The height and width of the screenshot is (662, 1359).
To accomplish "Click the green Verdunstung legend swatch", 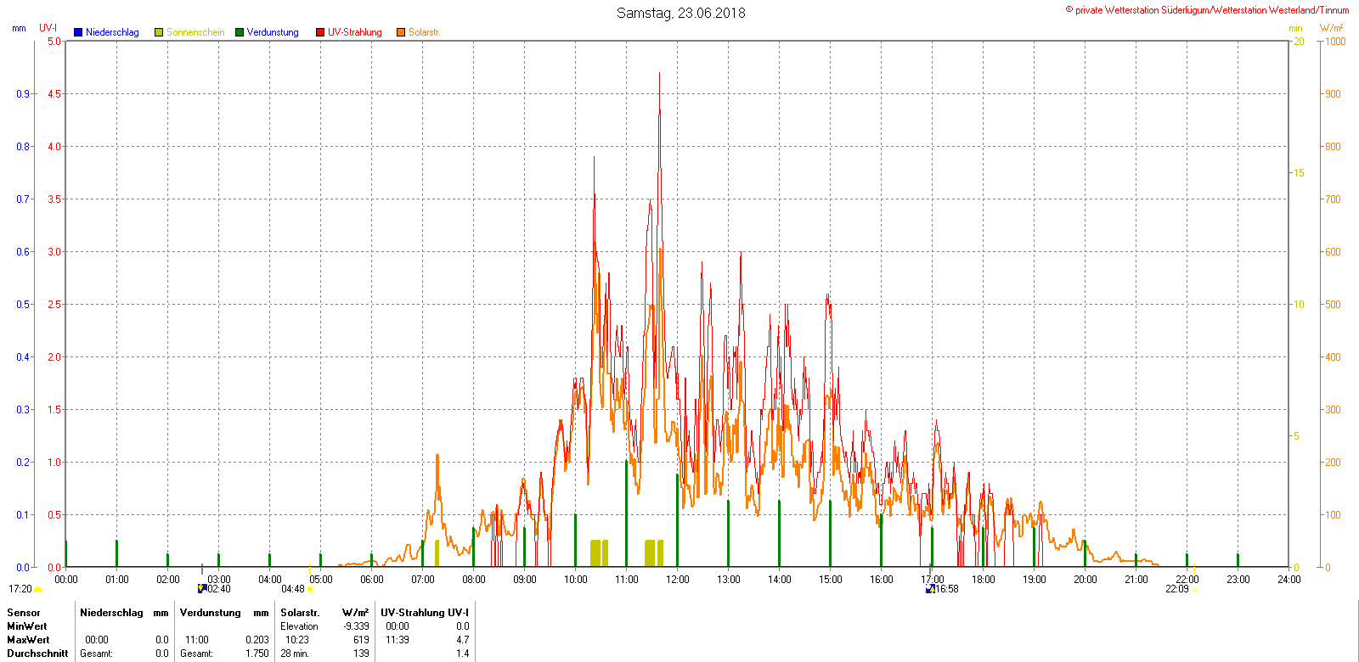I will pyautogui.click(x=240, y=32).
